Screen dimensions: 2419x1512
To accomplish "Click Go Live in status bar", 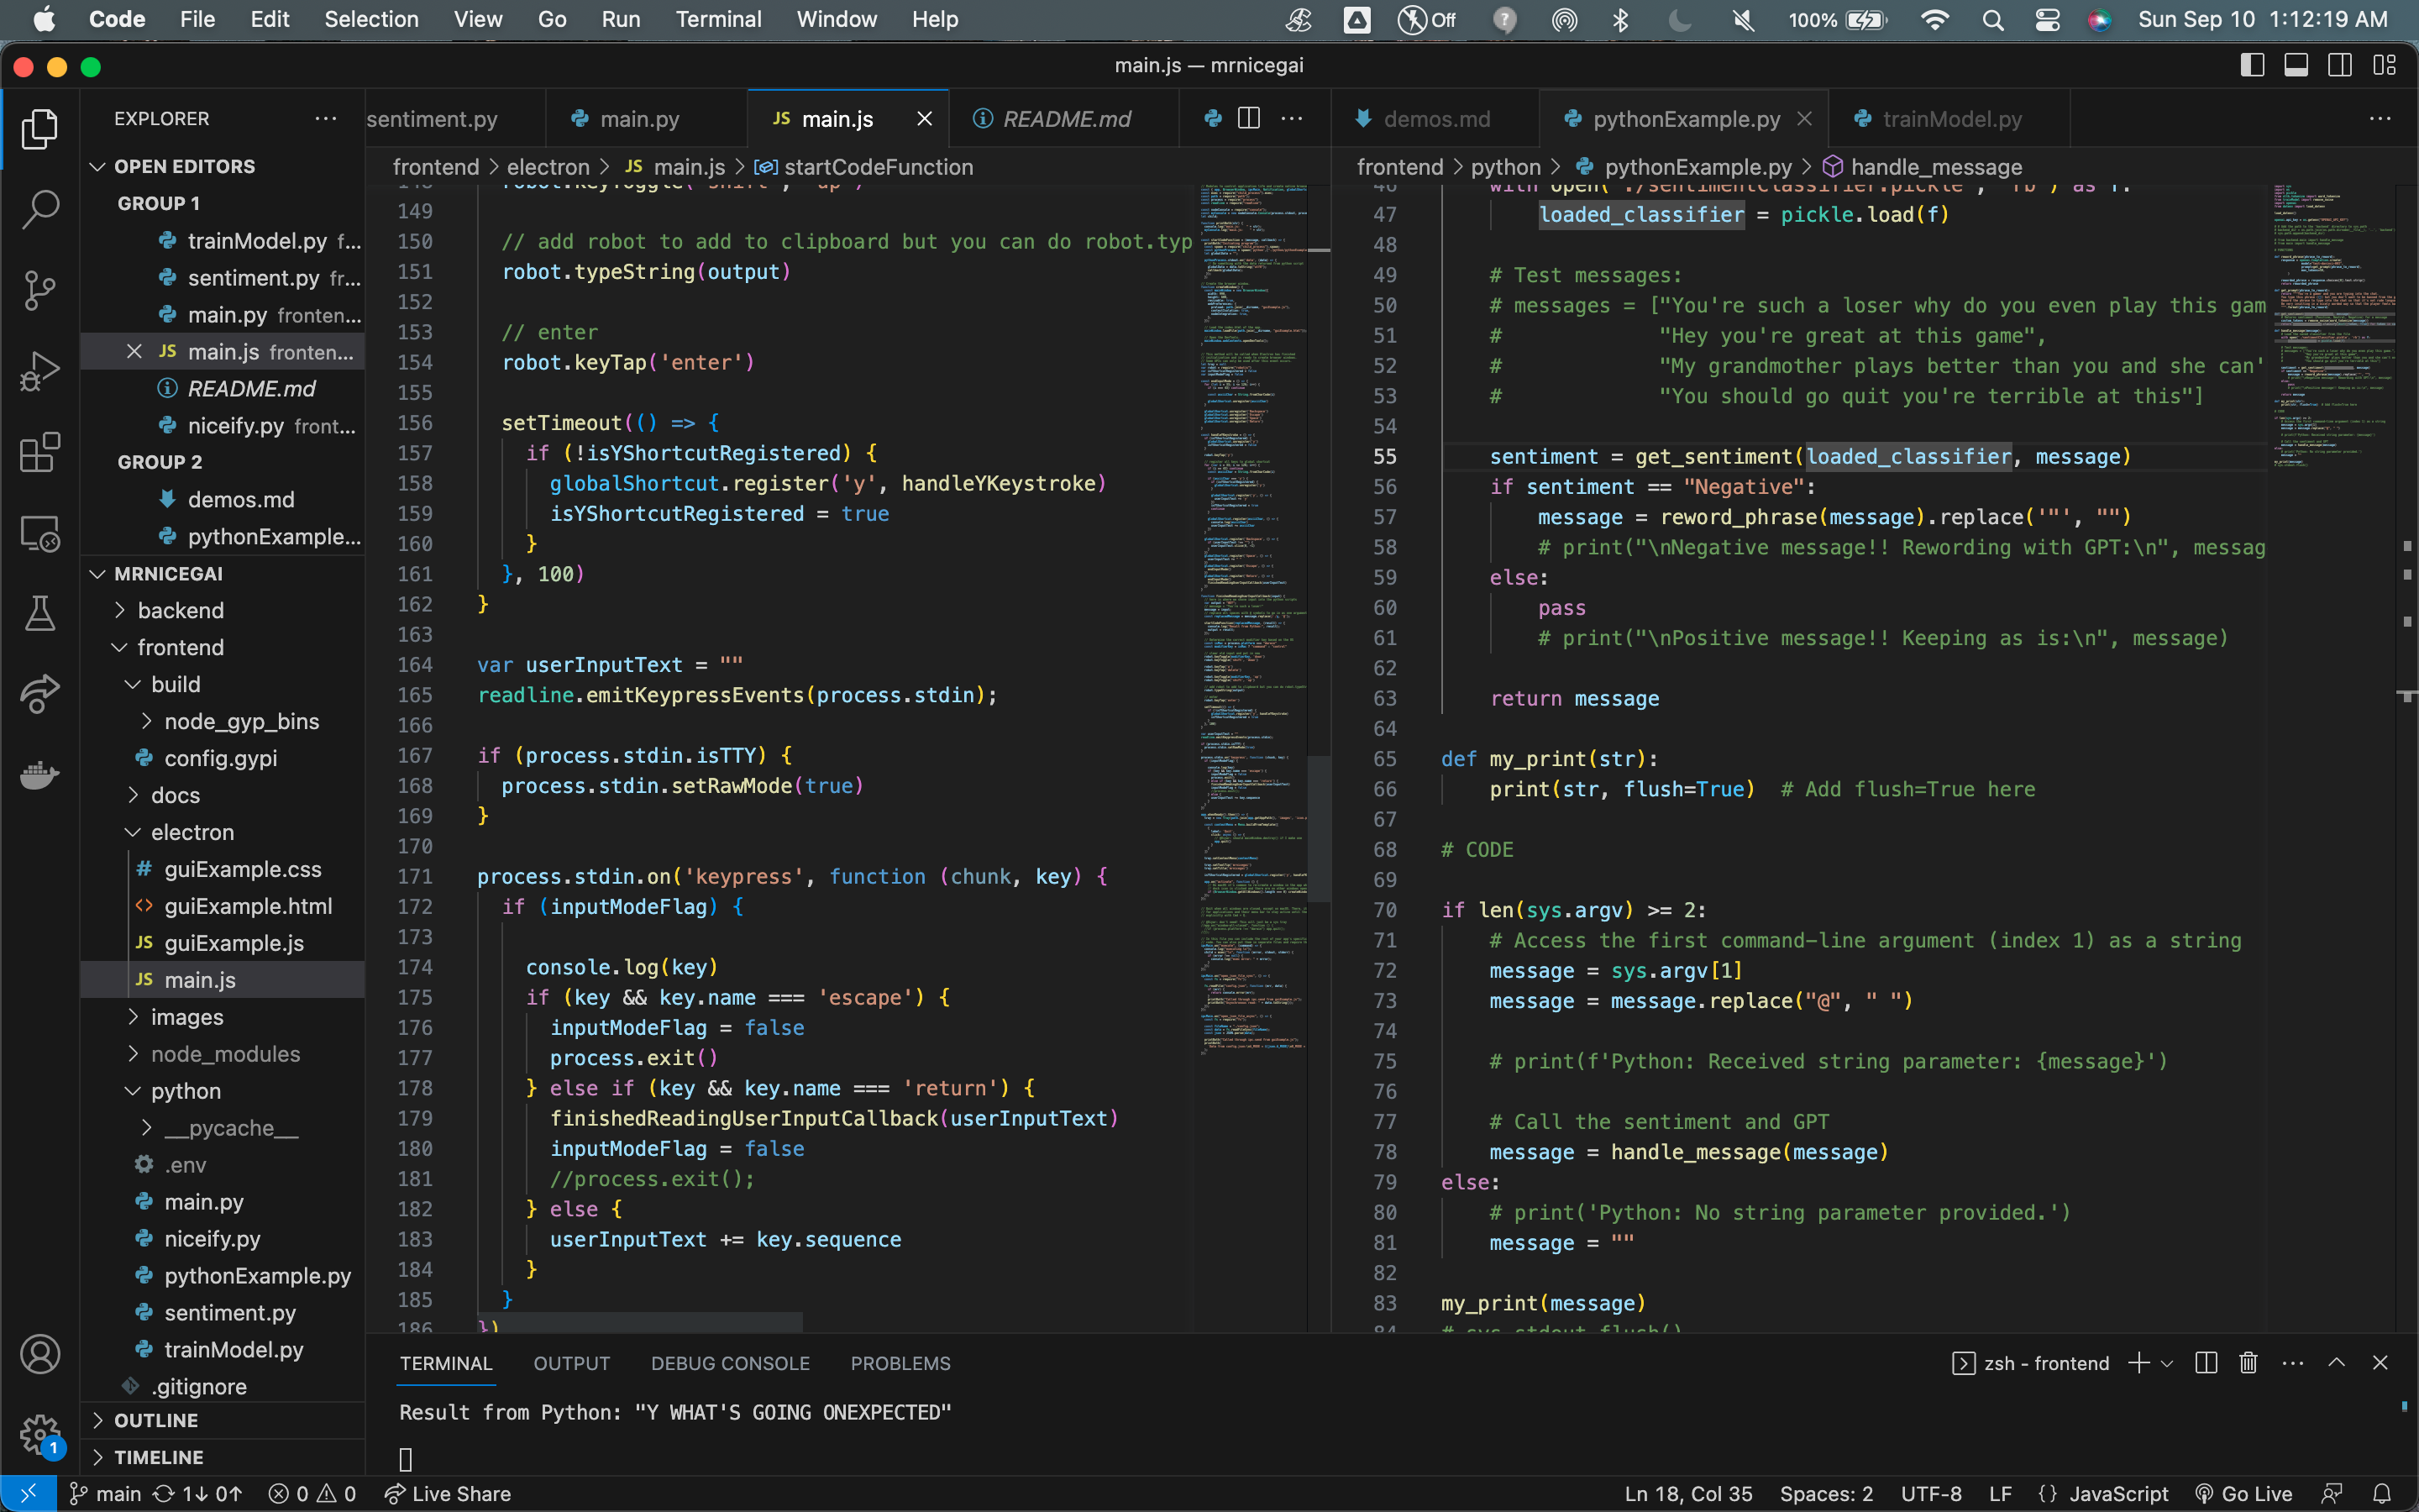I will pos(2244,1493).
